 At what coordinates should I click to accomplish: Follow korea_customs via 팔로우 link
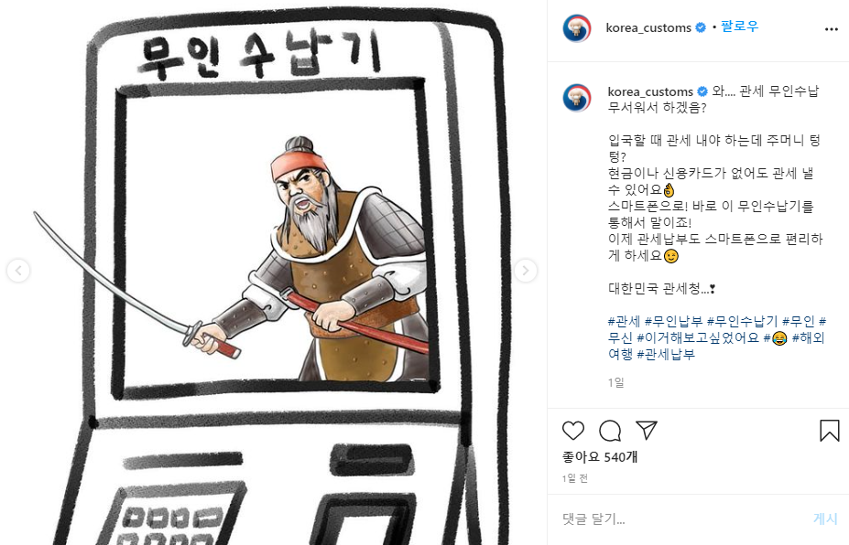coord(739,27)
